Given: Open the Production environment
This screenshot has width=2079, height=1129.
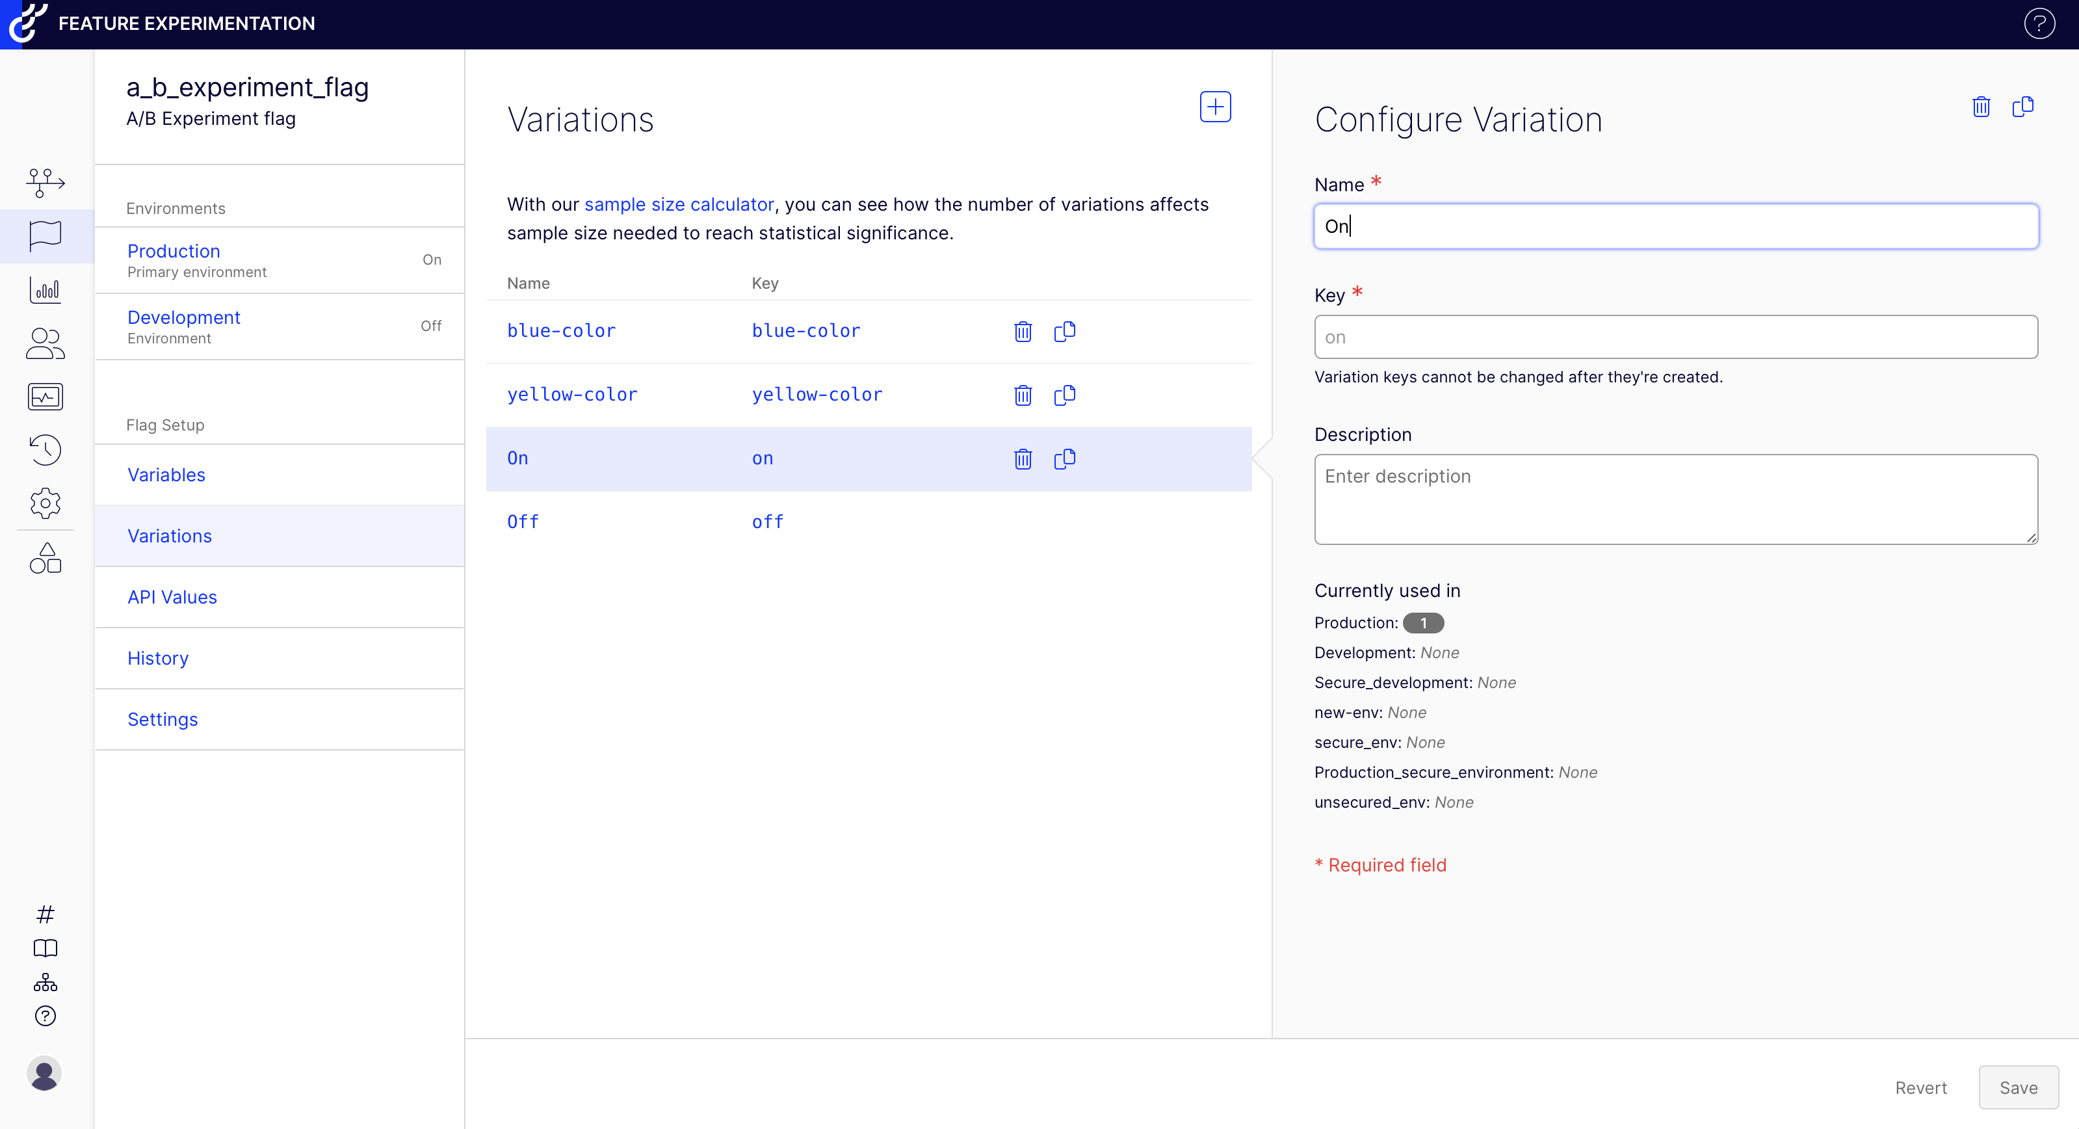Looking at the screenshot, I should click(x=174, y=251).
